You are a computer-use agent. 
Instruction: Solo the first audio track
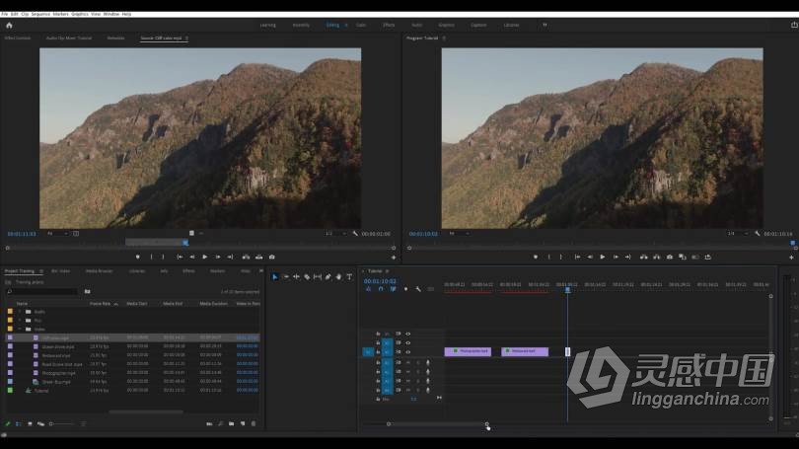(x=418, y=362)
